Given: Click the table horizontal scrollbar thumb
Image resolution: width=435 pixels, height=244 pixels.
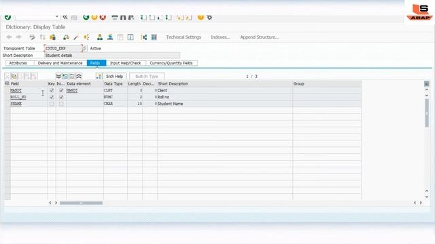Looking at the screenshot, I should pos(81,203).
